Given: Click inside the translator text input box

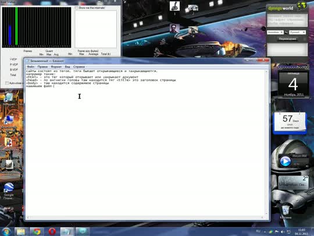Looking at the screenshot, I should pos(287,20).
